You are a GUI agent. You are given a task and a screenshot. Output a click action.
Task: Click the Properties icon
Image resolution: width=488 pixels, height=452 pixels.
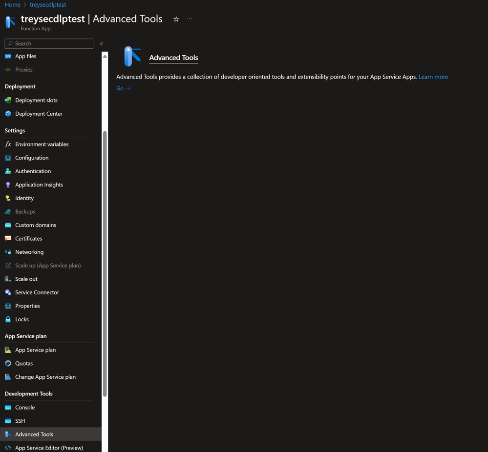pos(8,306)
